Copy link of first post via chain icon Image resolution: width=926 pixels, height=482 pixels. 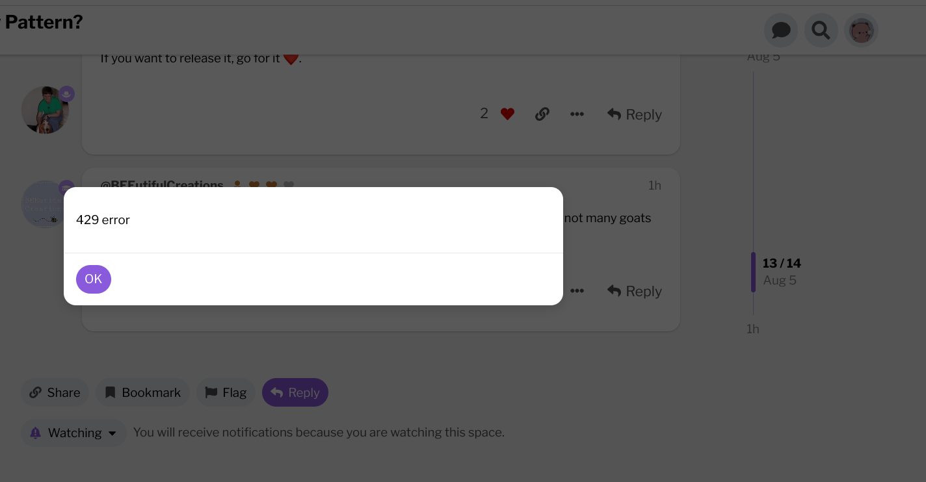542,114
